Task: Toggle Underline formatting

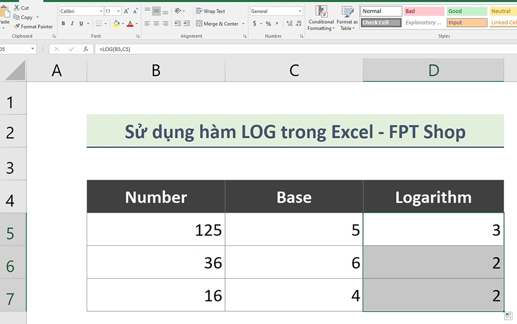Action: [81, 23]
